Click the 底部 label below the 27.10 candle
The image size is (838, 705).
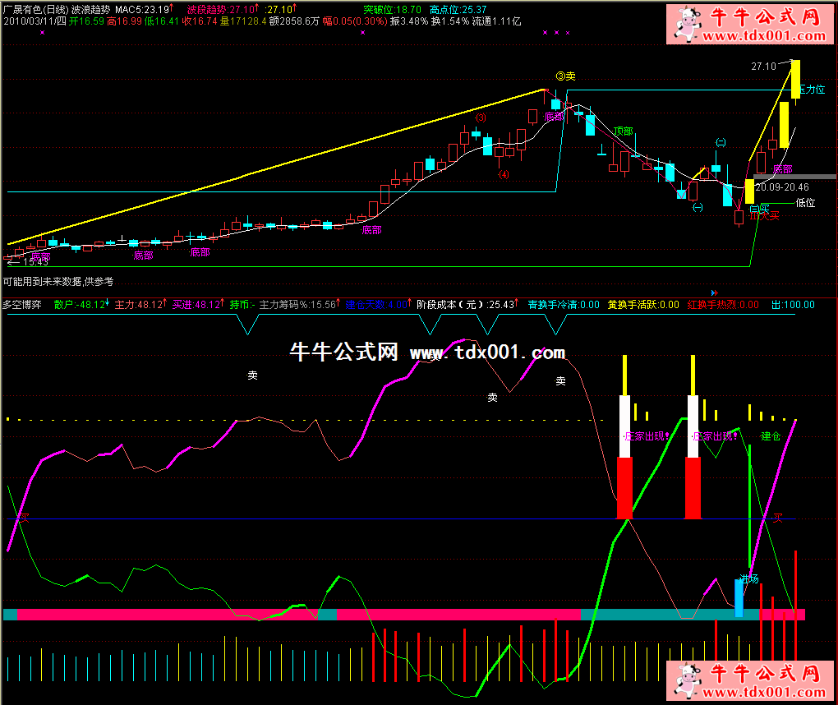pyautogui.click(x=782, y=169)
